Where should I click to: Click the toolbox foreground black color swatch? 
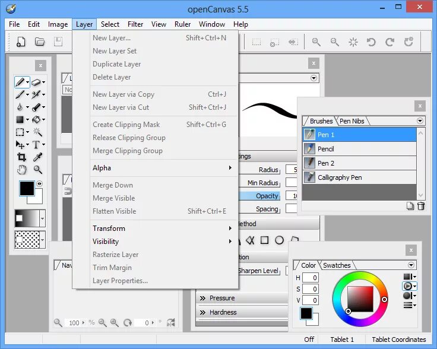(x=27, y=189)
